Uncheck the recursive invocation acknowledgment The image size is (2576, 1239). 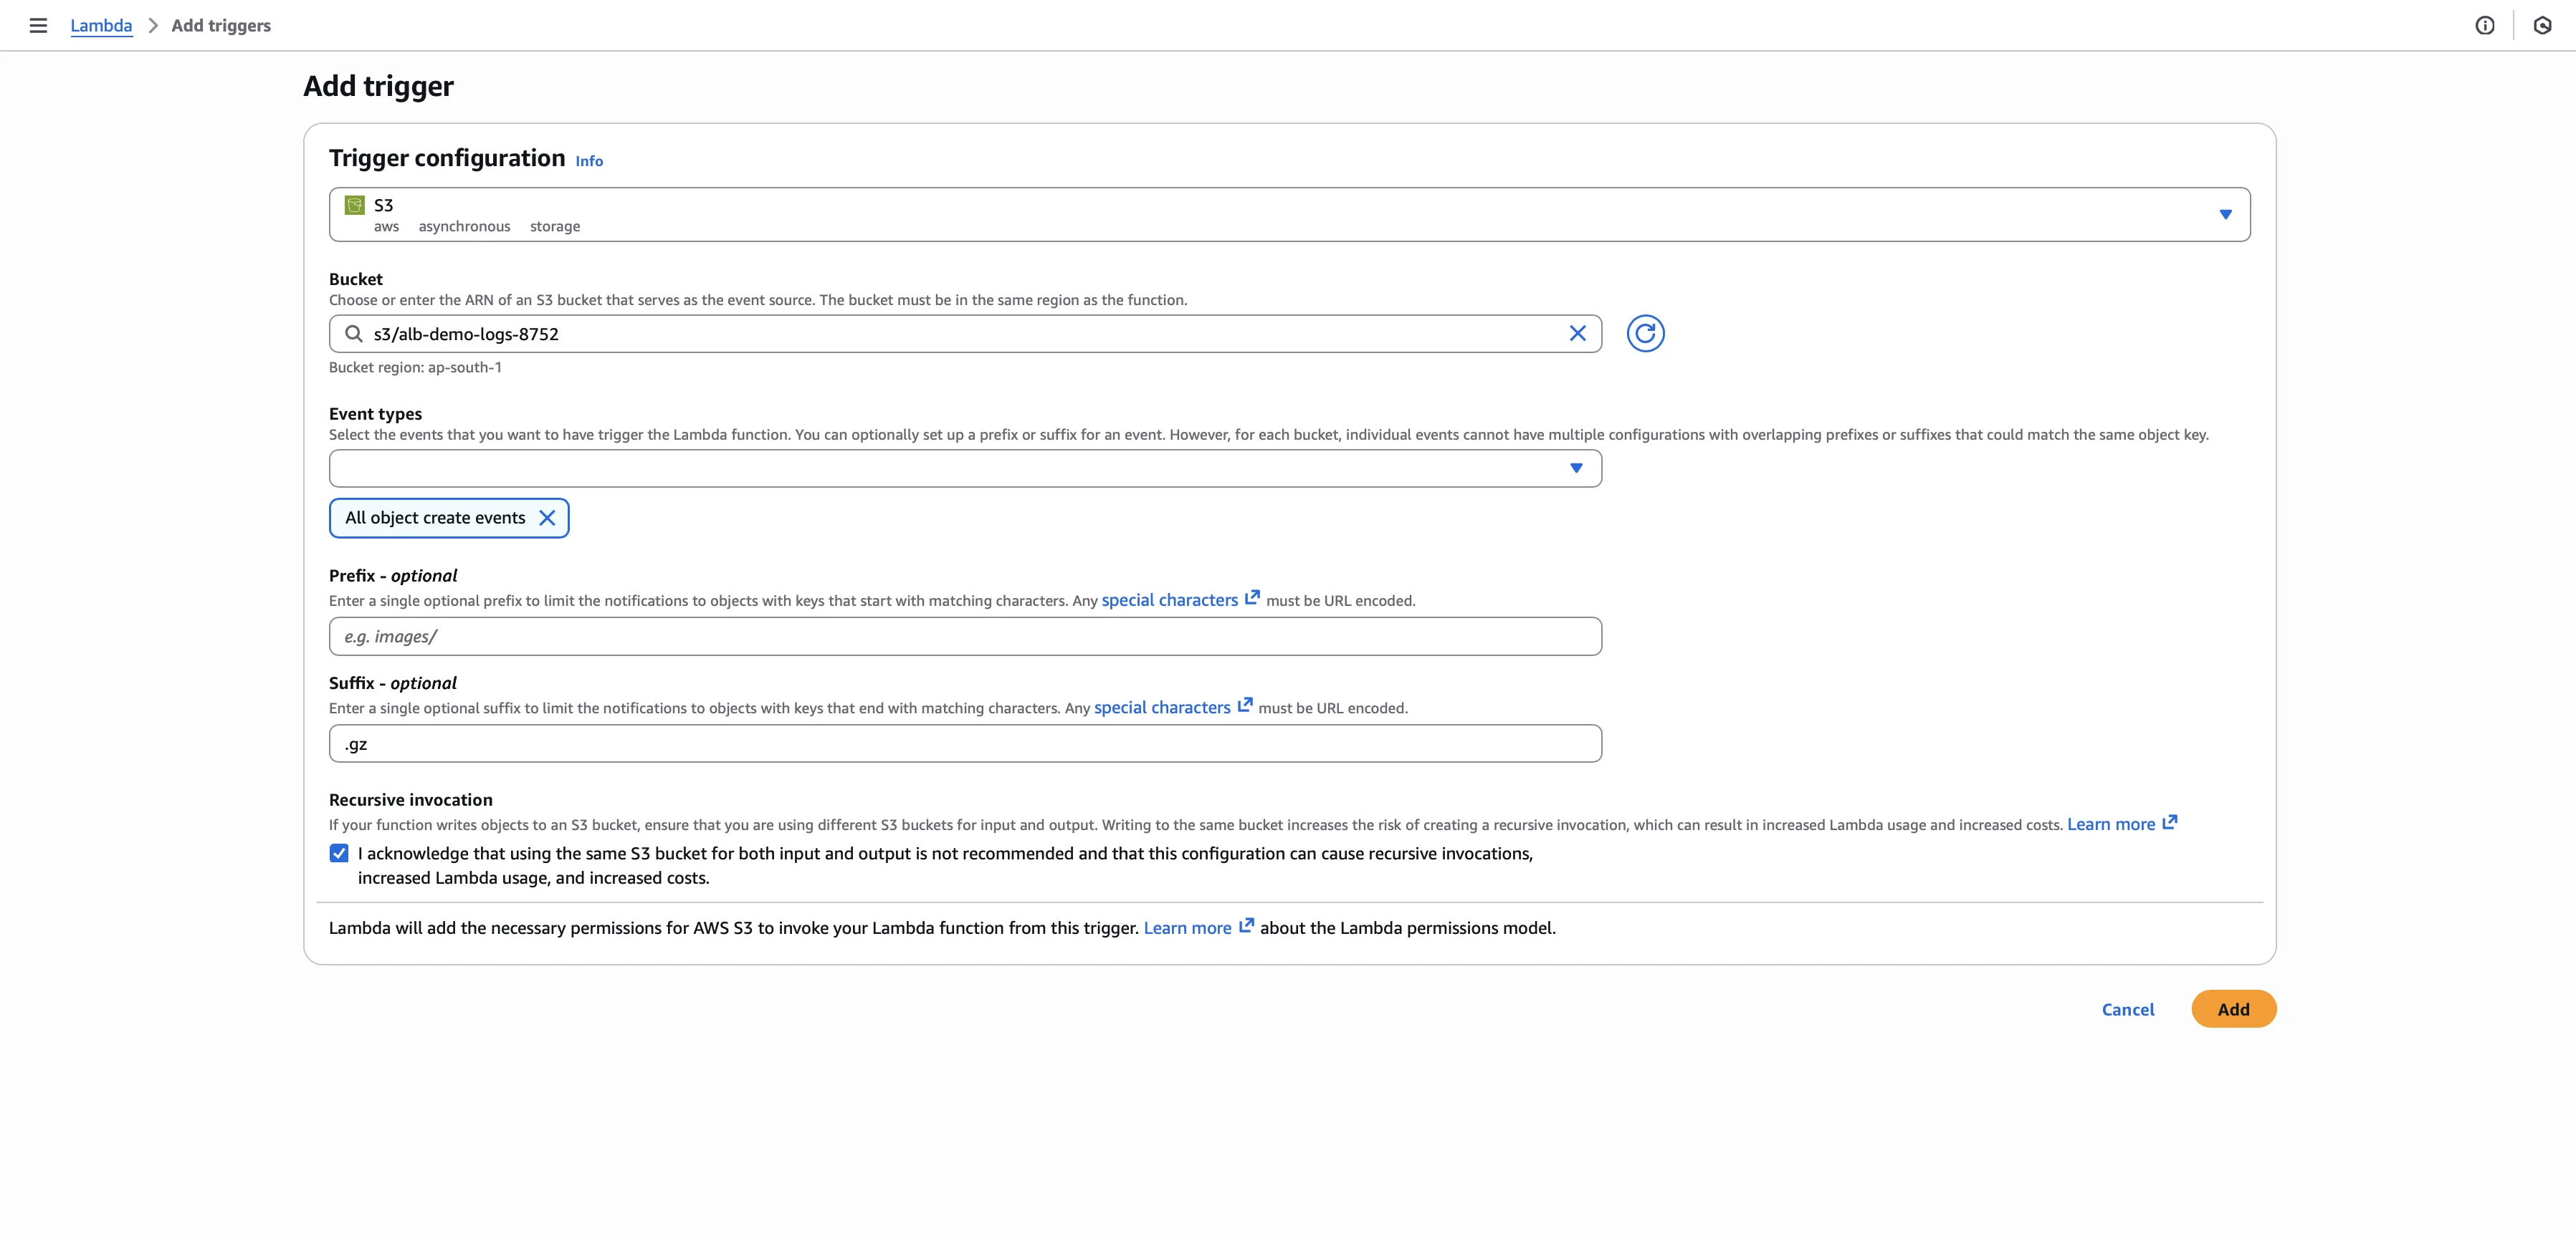click(x=339, y=853)
